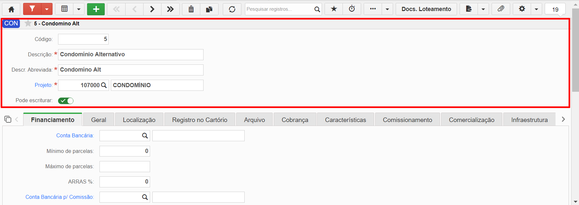Toggle the Pode escriturar switch
Image resolution: width=579 pixels, height=205 pixels.
click(66, 101)
